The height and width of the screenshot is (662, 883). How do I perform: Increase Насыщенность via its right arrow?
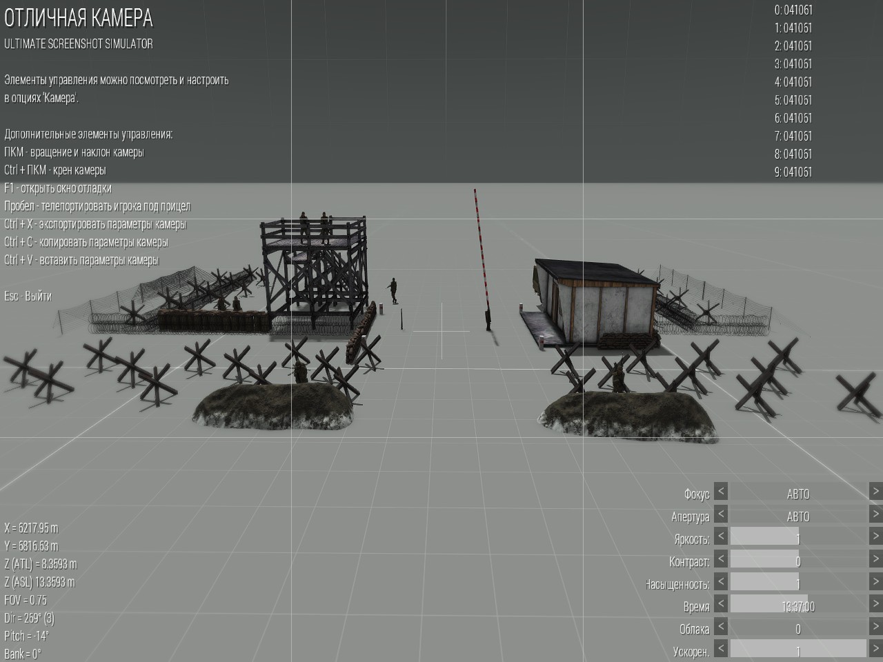coord(875,582)
